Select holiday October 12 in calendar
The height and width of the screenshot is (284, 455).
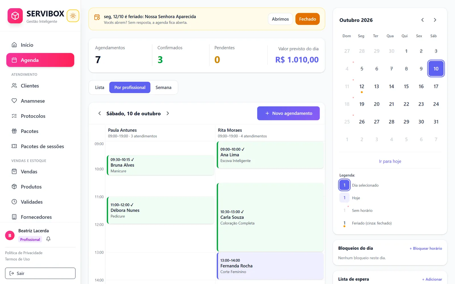click(x=362, y=86)
